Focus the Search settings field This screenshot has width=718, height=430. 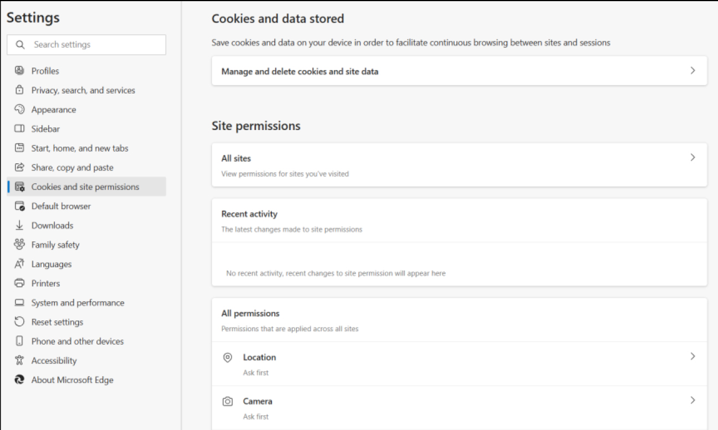pos(94,45)
